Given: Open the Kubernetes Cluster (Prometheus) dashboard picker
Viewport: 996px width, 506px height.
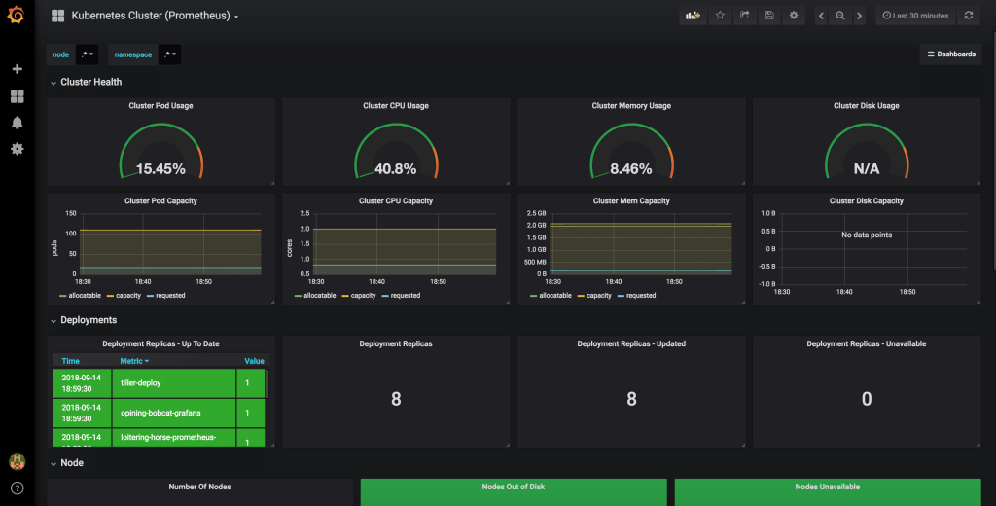Looking at the screenshot, I should coord(155,16).
